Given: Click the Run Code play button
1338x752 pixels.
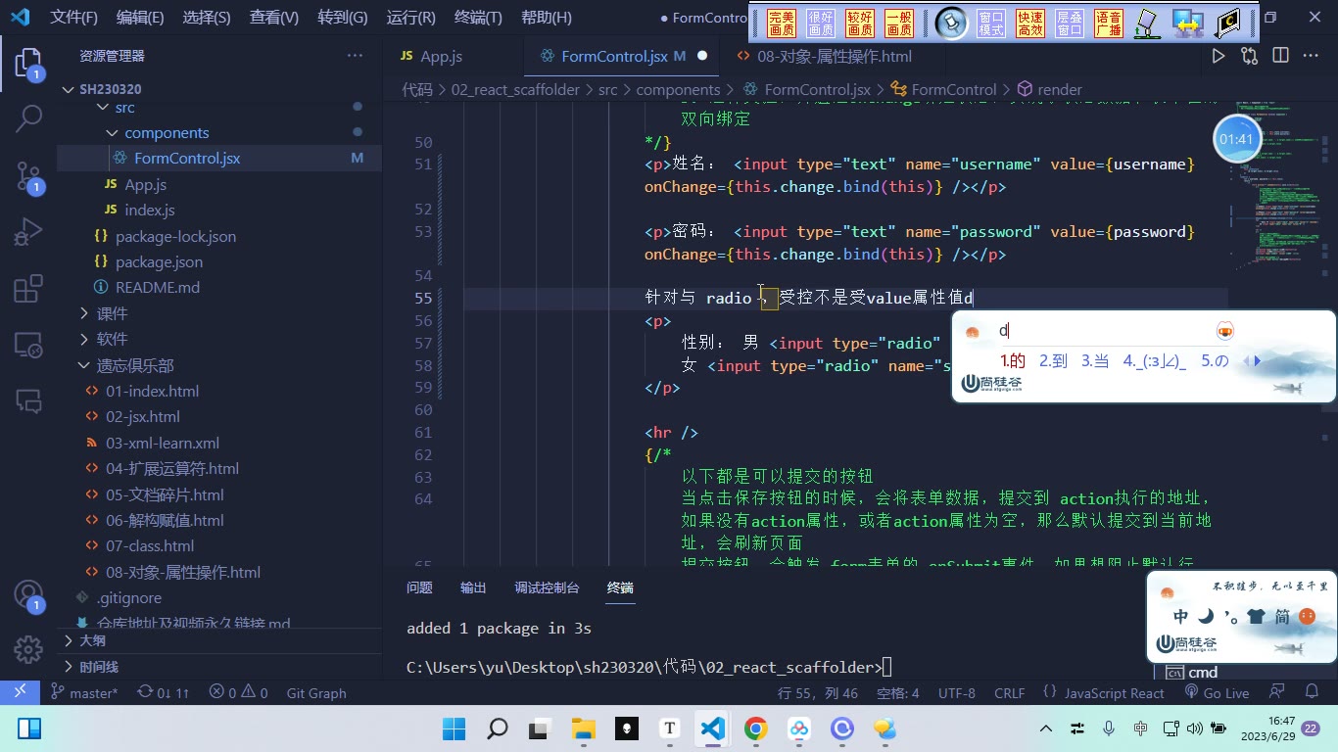Looking at the screenshot, I should 1219,57.
